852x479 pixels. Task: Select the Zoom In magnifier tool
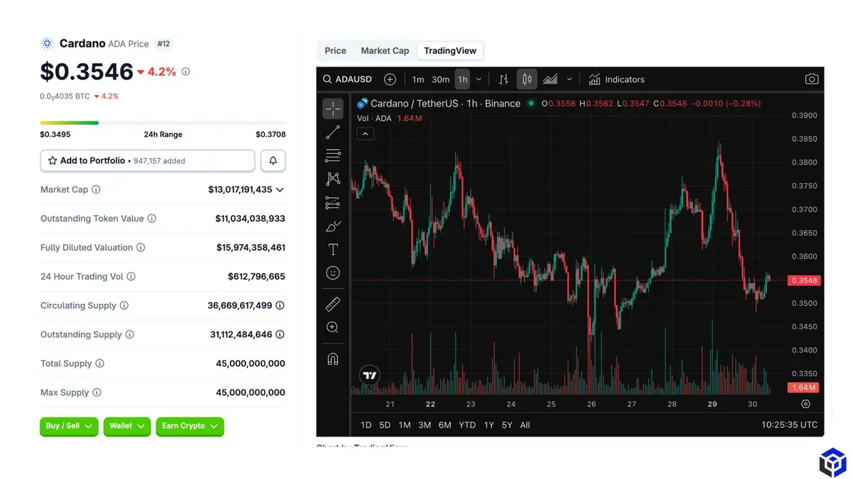coord(332,327)
